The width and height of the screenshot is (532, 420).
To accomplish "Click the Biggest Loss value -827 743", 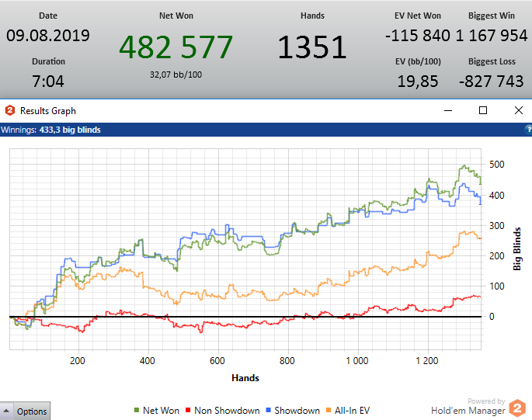I will coord(492,81).
